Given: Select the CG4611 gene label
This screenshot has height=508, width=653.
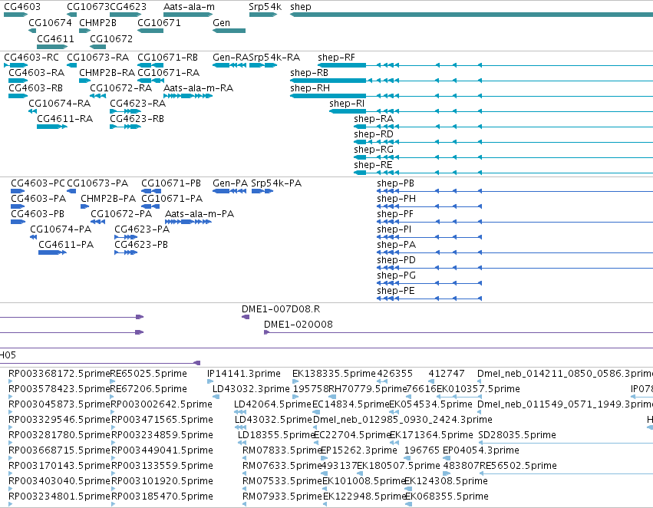Looking at the screenshot, I should click(x=55, y=38).
